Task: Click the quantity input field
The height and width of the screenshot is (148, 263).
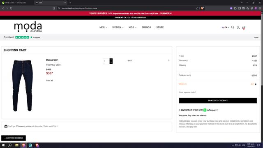Action: coord(106,61)
